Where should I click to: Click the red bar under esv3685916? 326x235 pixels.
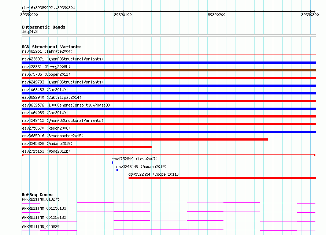tap(145, 139)
